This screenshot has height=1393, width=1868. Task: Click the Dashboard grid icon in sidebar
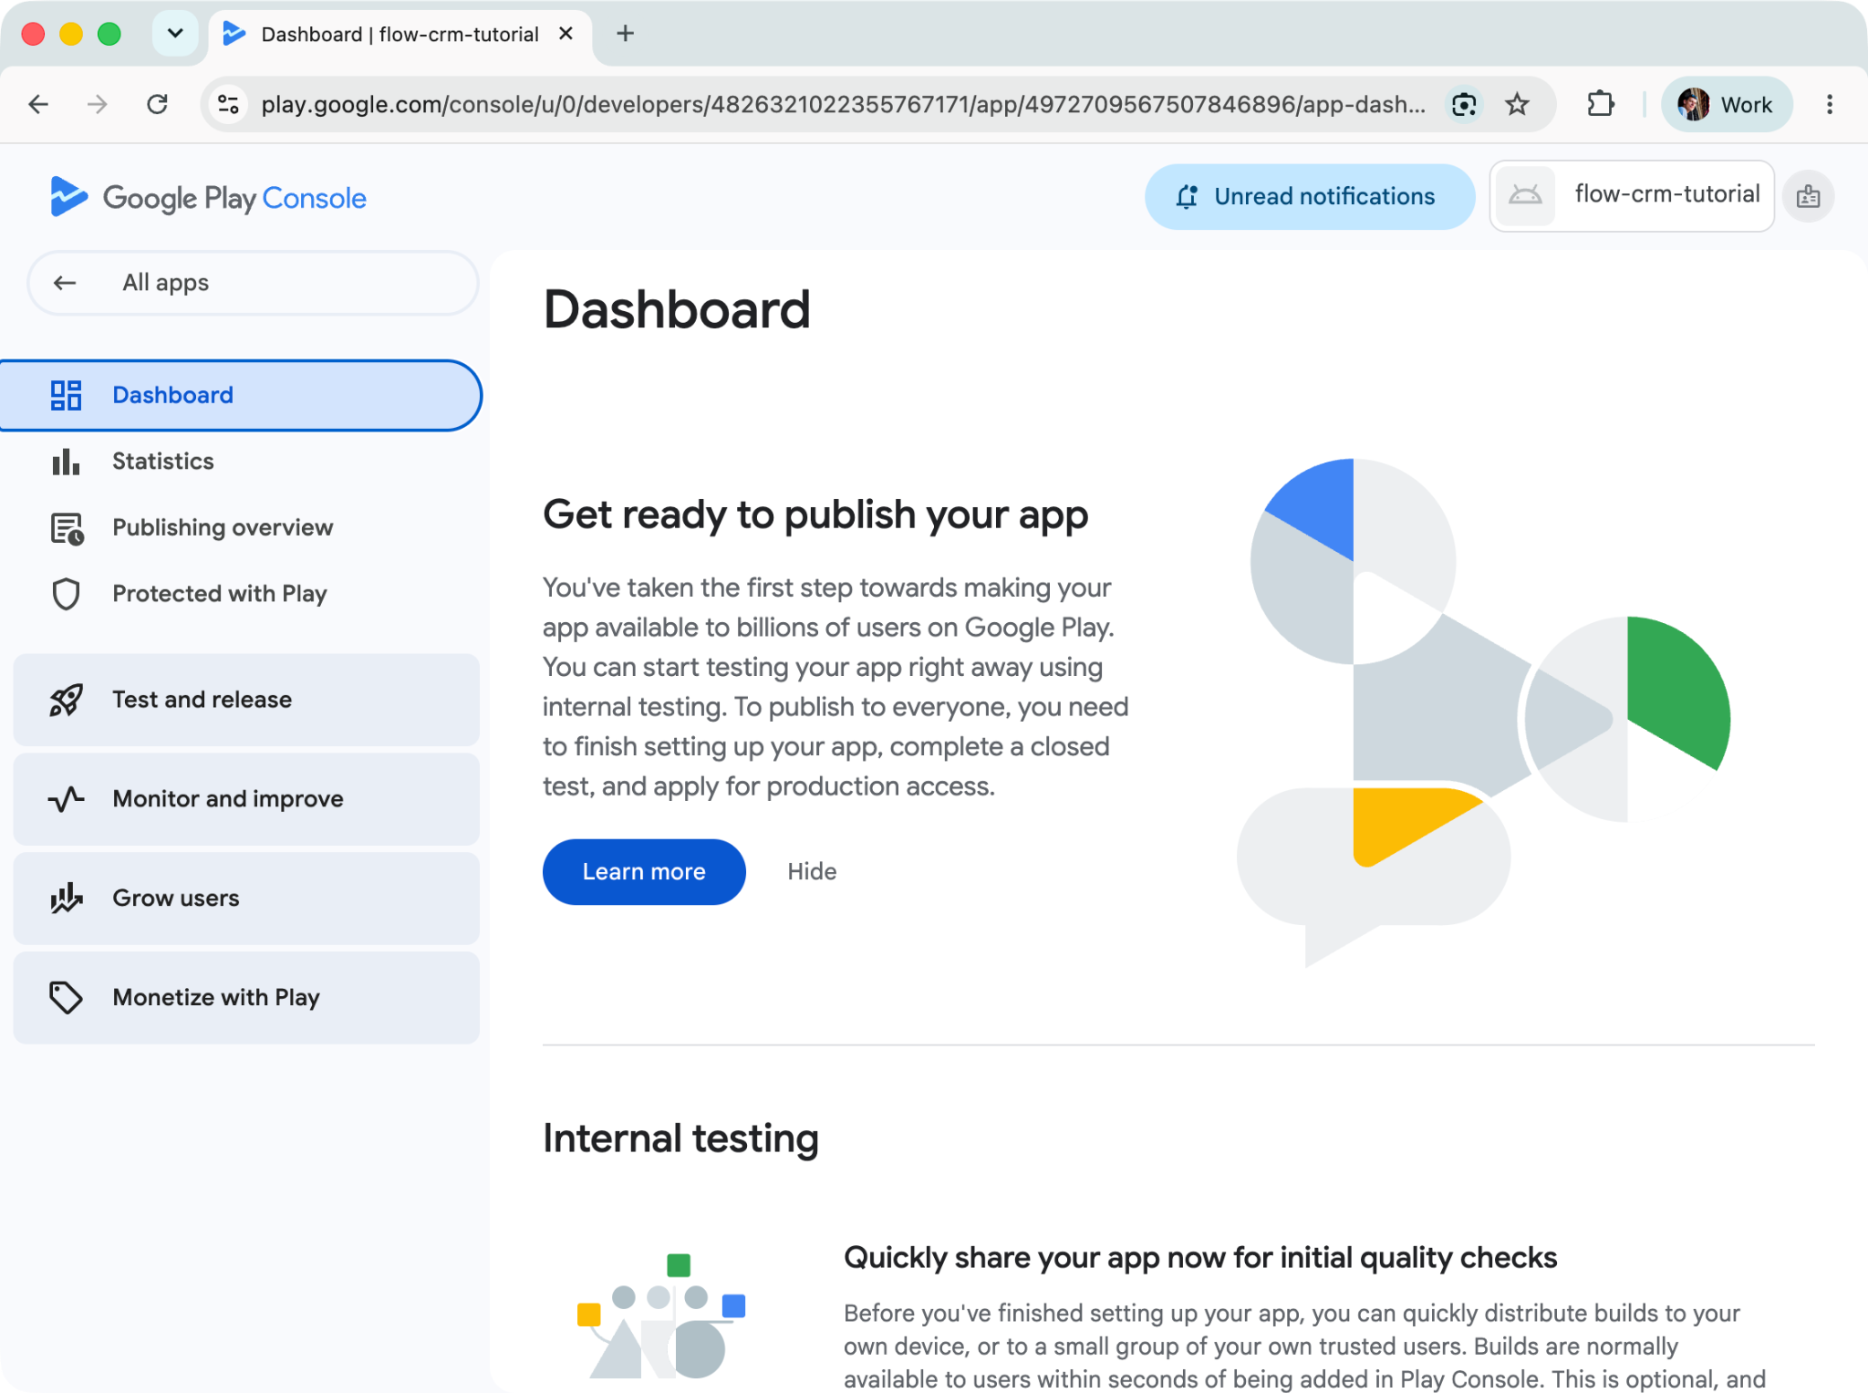click(x=66, y=395)
